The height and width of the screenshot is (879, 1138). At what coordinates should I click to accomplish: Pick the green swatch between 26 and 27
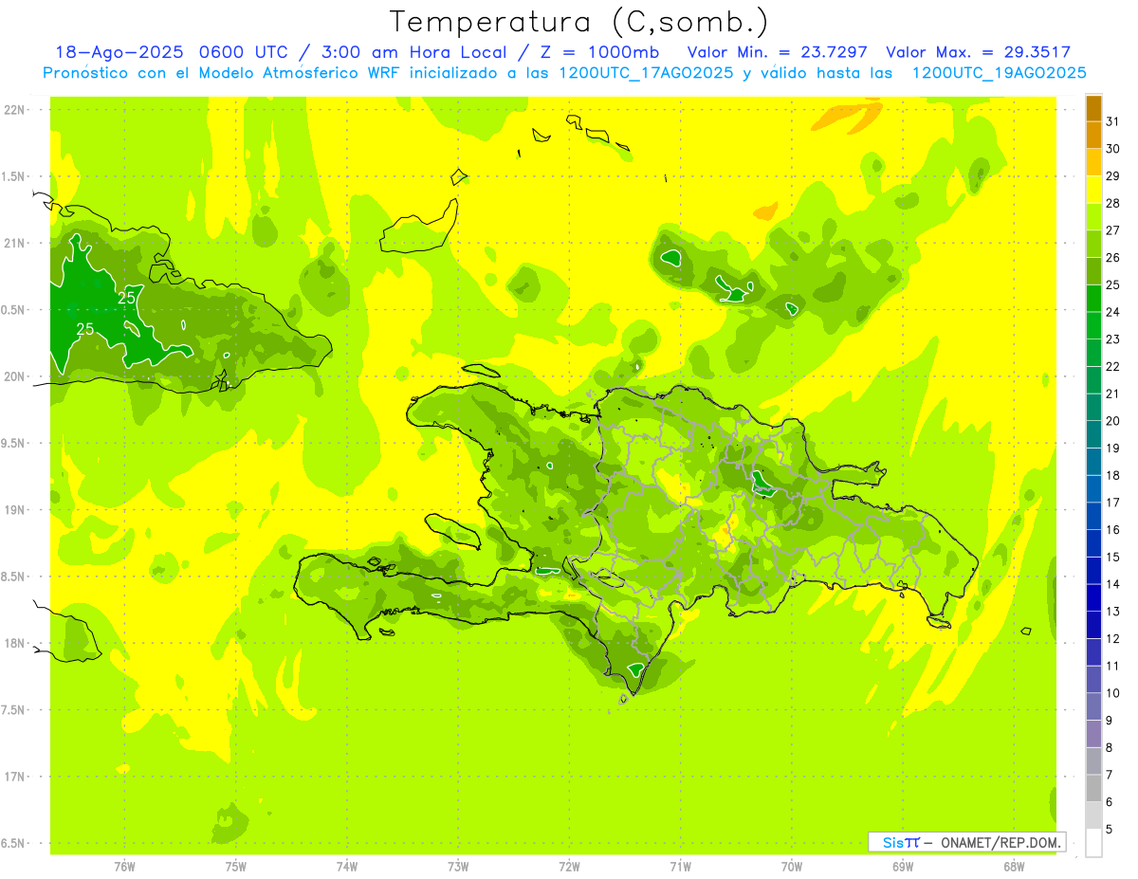pyautogui.click(x=1093, y=244)
